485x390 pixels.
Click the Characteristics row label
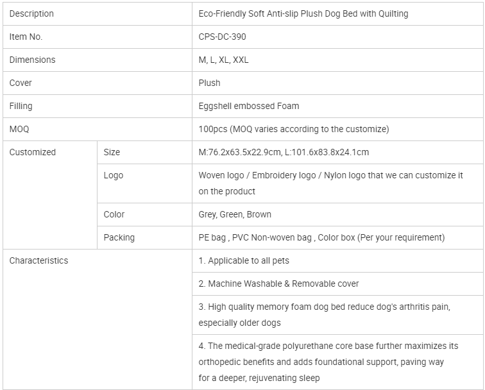coord(38,260)
